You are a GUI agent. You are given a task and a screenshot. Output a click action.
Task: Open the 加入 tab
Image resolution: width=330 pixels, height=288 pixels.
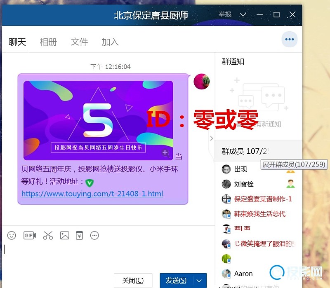[x=110, y=42]
